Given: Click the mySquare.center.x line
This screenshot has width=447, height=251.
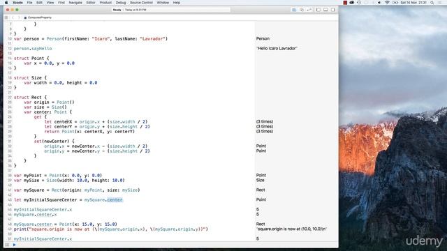Looking at the screenshot, I should tap(36, 214).
